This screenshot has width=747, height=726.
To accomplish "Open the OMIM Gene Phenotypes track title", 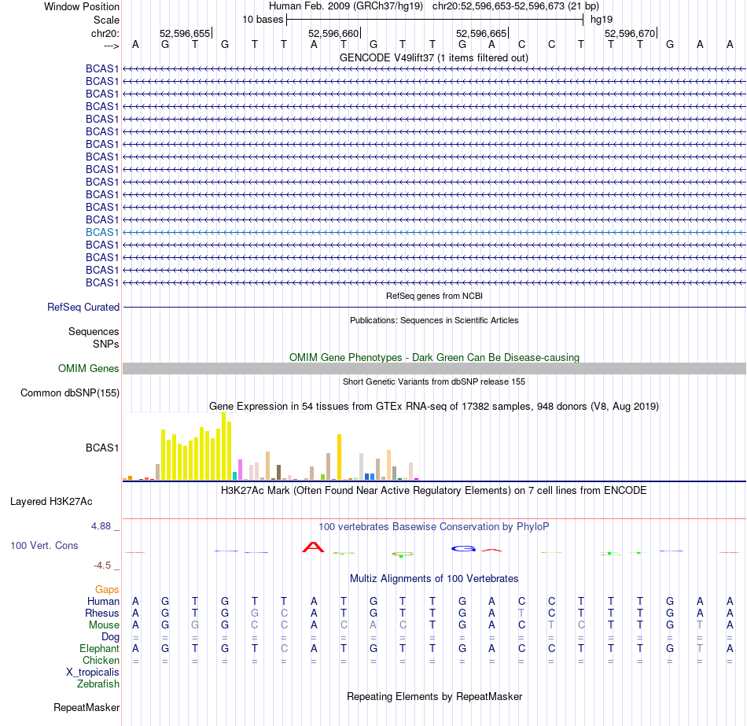I will (x=434, y=358).
